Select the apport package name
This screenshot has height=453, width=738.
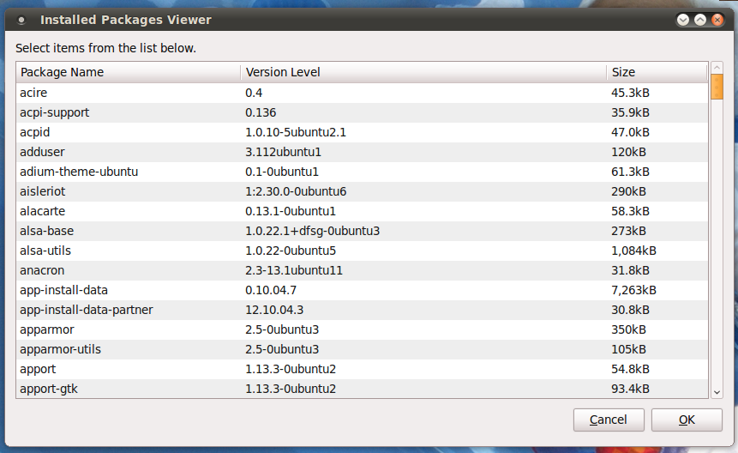pyautogui.click(x=38, y=370)
